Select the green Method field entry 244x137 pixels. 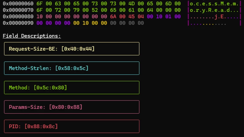tap(72, 88)
